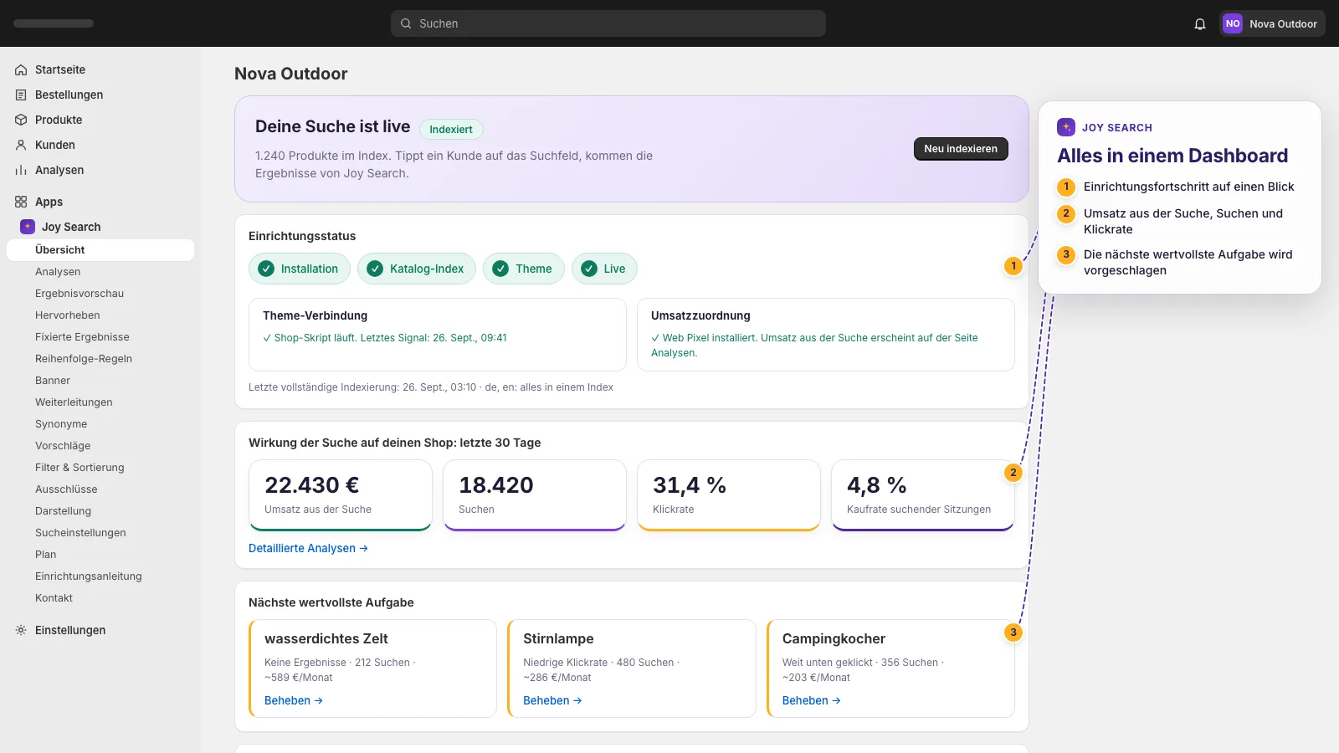This screenshot has height=753, width=1339.
Task: Click the Apps grid icon
Action: (21, 202)
